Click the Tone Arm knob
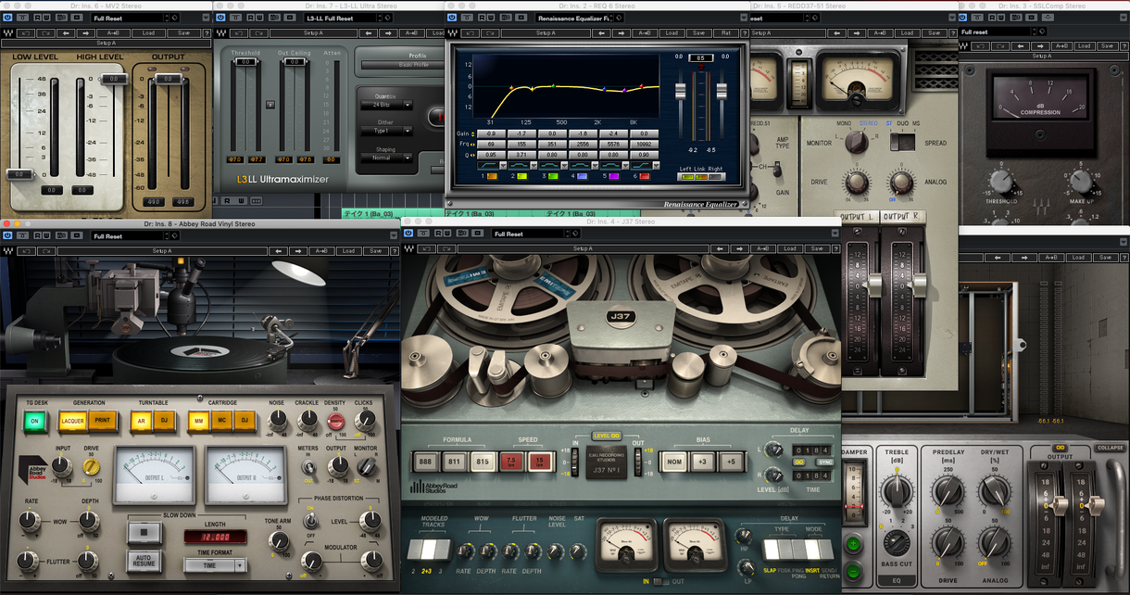 [x=278, y=540]
